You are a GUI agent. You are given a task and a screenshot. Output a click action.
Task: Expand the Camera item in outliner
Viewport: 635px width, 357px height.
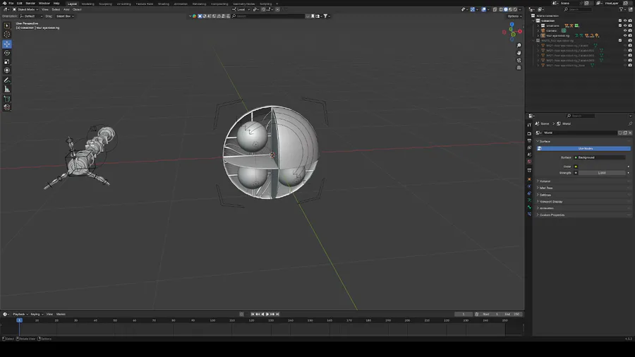[x=538, y=30]
